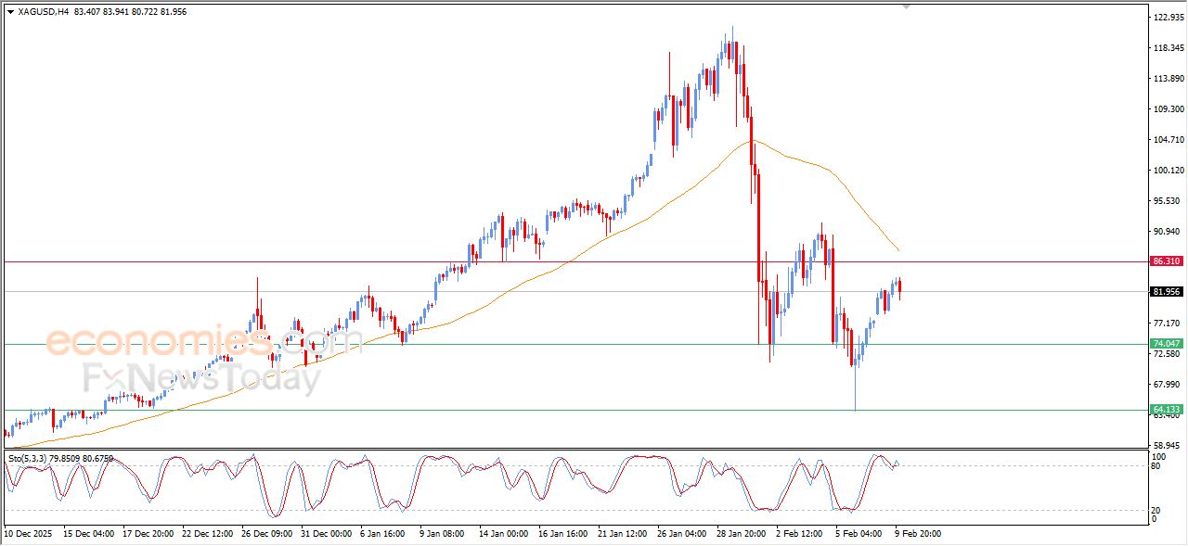Viewport: 1188px width, 546px height.
Task: Click the 109.300 price scale label
Action: pyautogui.click(x=1167, y=109)
